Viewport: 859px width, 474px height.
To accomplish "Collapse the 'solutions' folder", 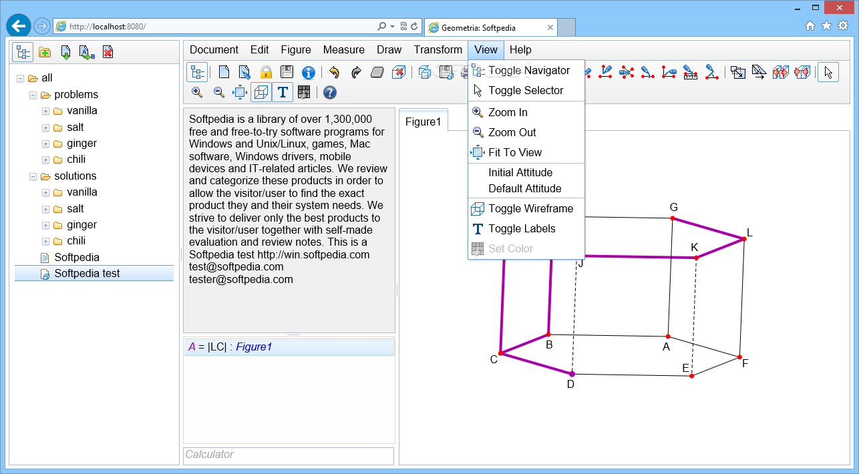I will pos(33,176).
